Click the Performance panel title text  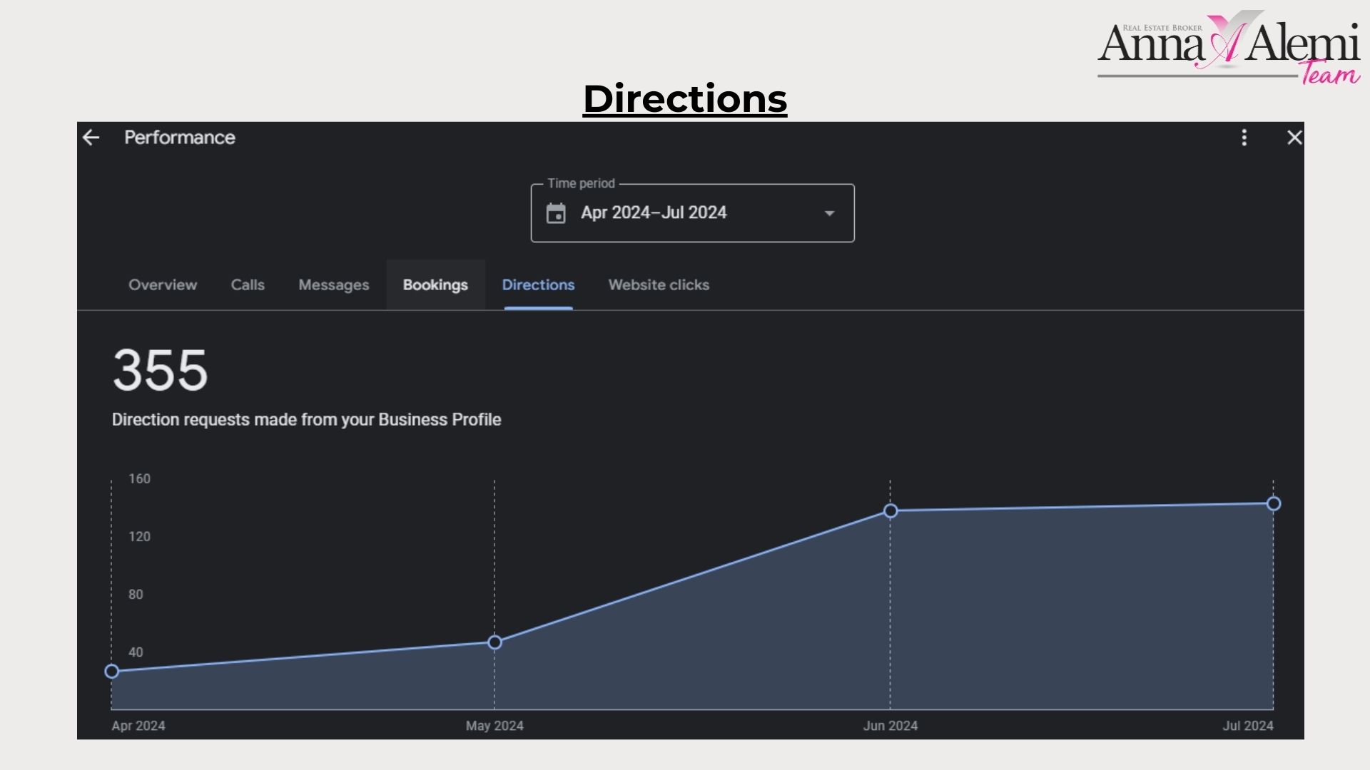coord(180,138)
